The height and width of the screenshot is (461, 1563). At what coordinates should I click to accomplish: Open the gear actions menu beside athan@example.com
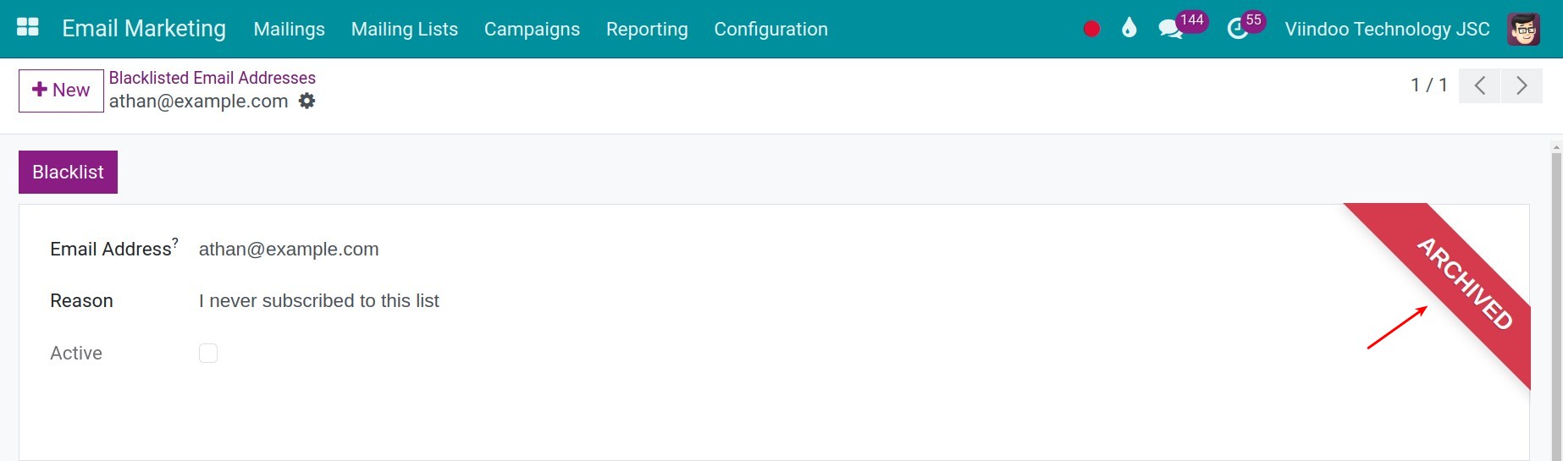307,102
